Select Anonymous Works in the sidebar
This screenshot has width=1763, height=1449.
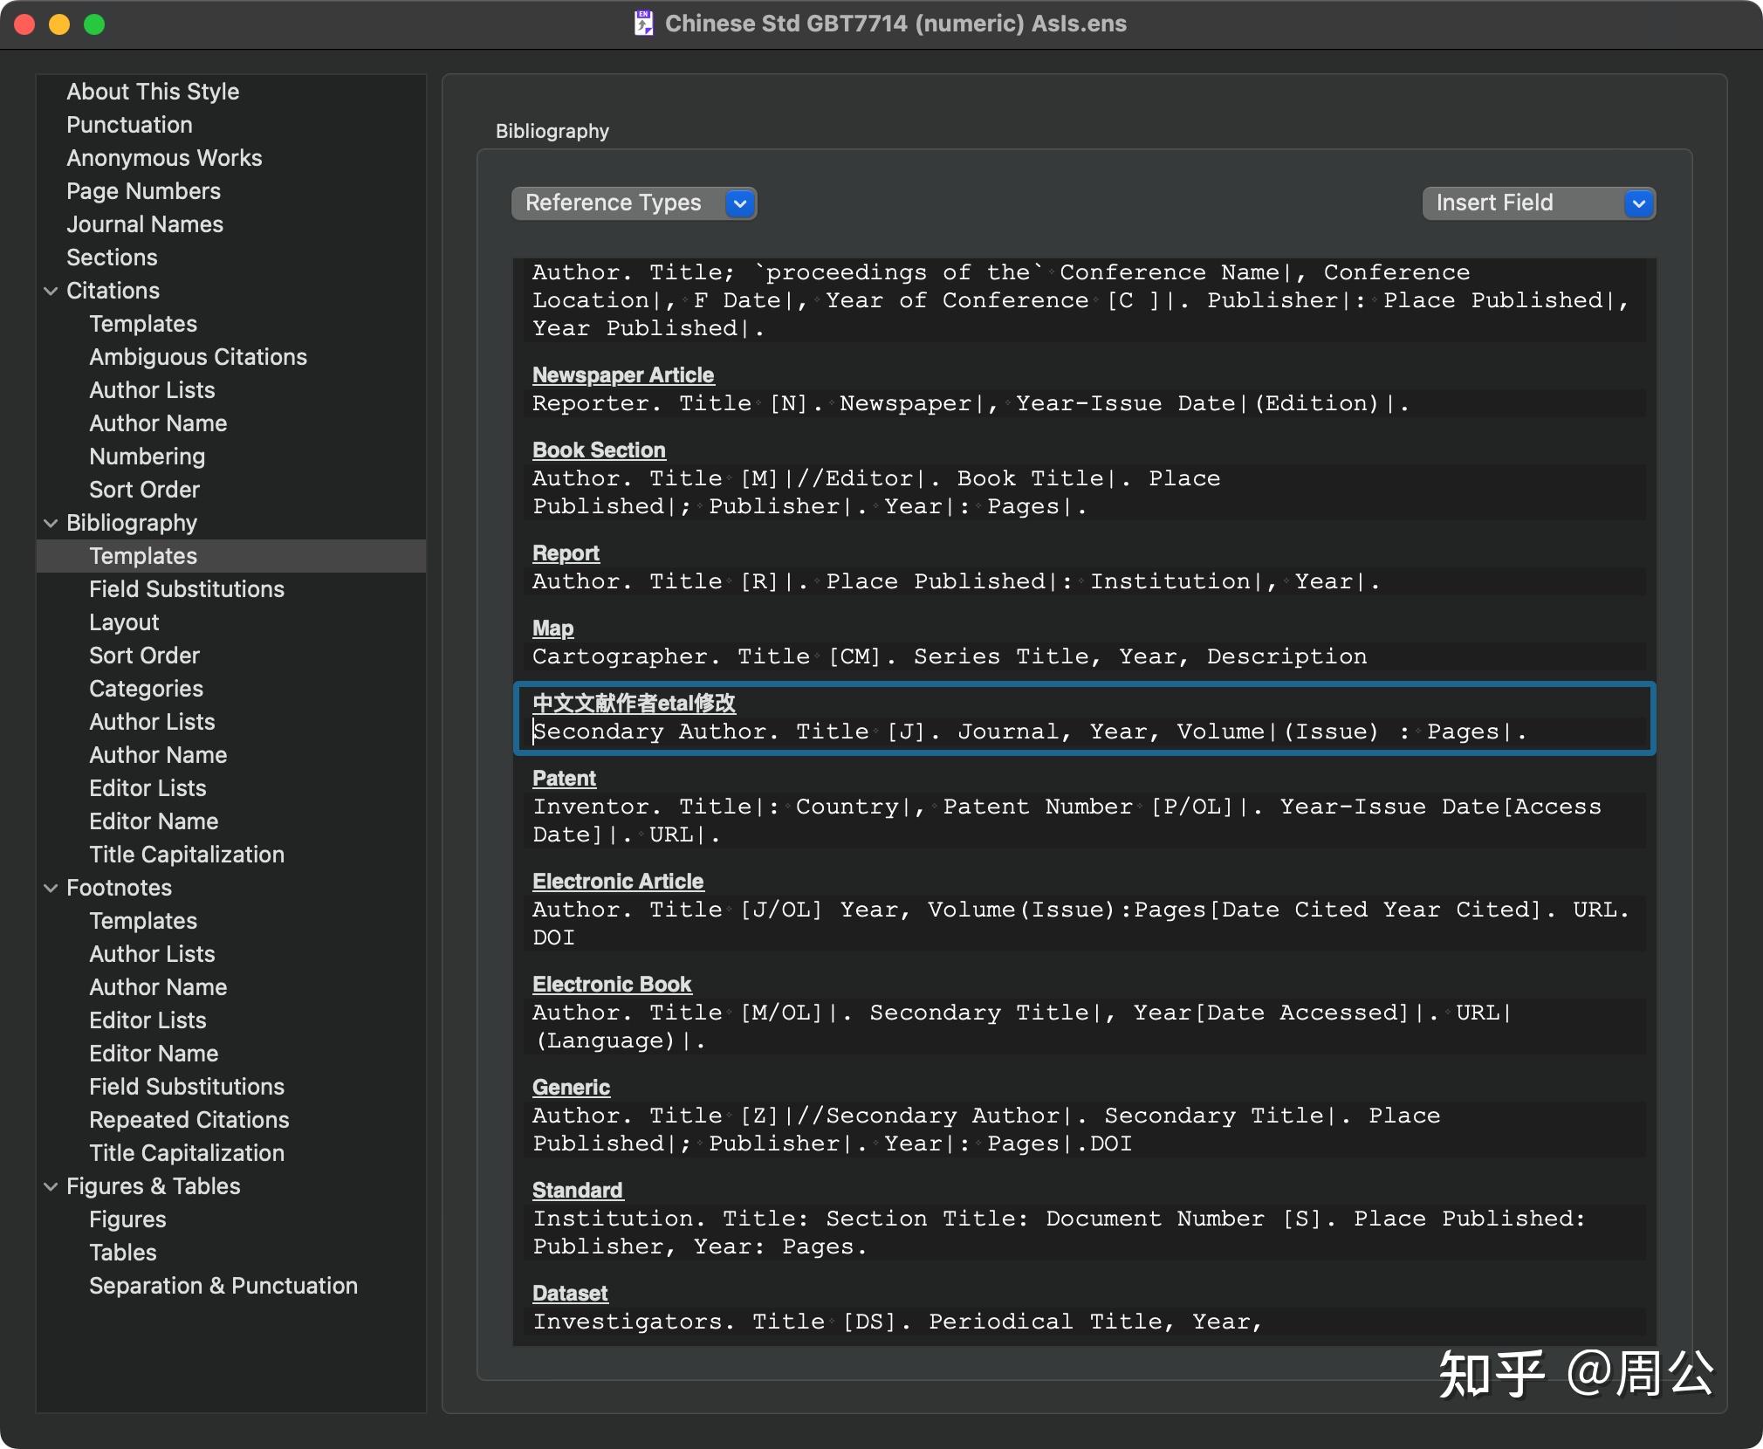coord(164,157)
